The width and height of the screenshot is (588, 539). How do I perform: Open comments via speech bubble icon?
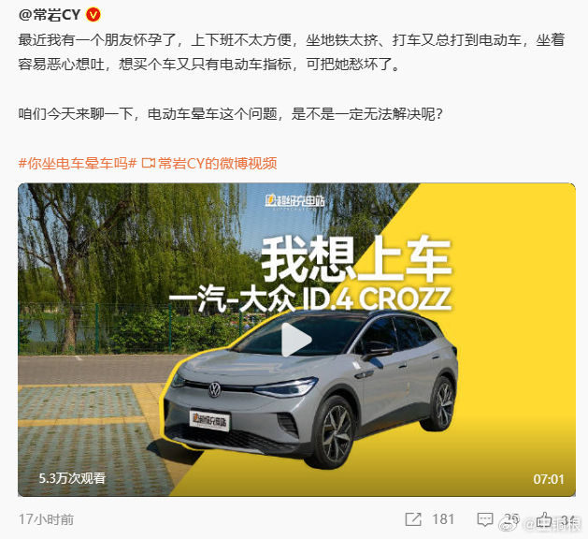(x=484, y=519)
